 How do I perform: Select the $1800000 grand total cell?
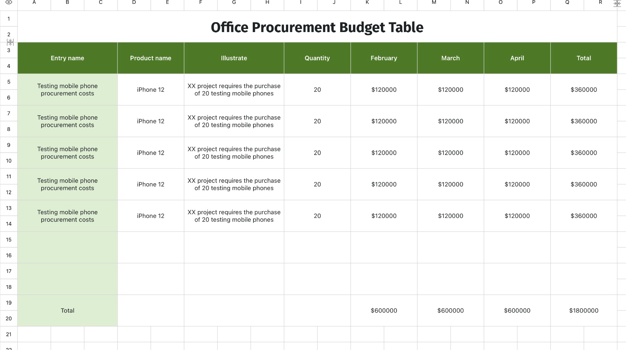[584, 311]
